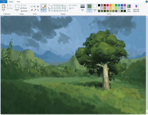Pick the red color swatch
This screenshot has height=115, width=148.
click(x=107, y=5)
